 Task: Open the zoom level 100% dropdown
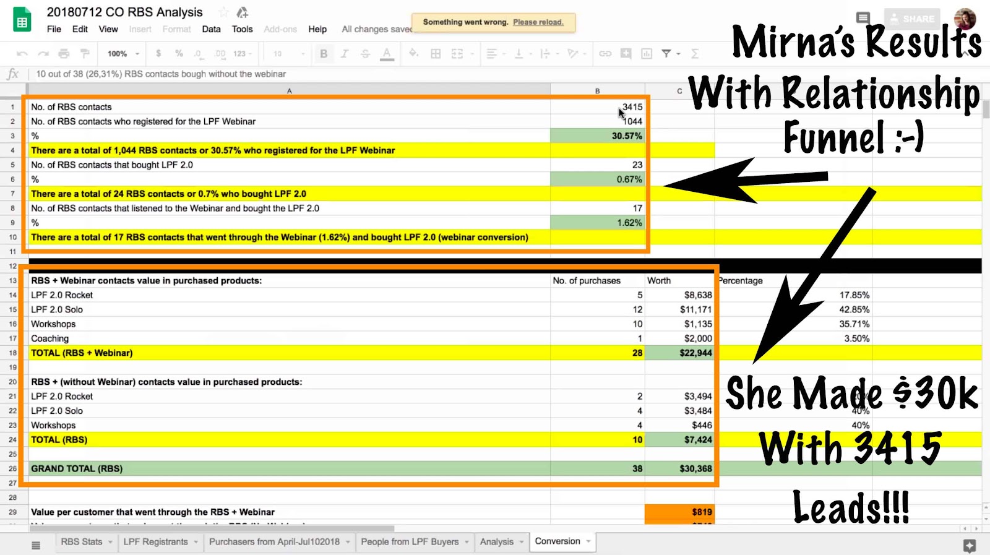(x=123, y=54)
